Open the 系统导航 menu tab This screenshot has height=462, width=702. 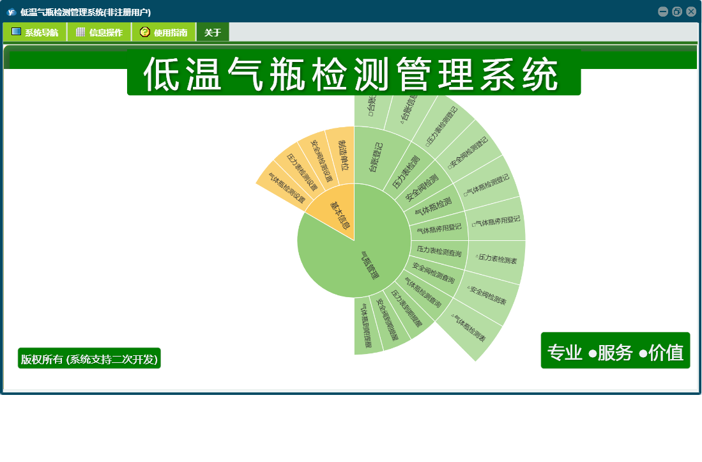(35, 32)
